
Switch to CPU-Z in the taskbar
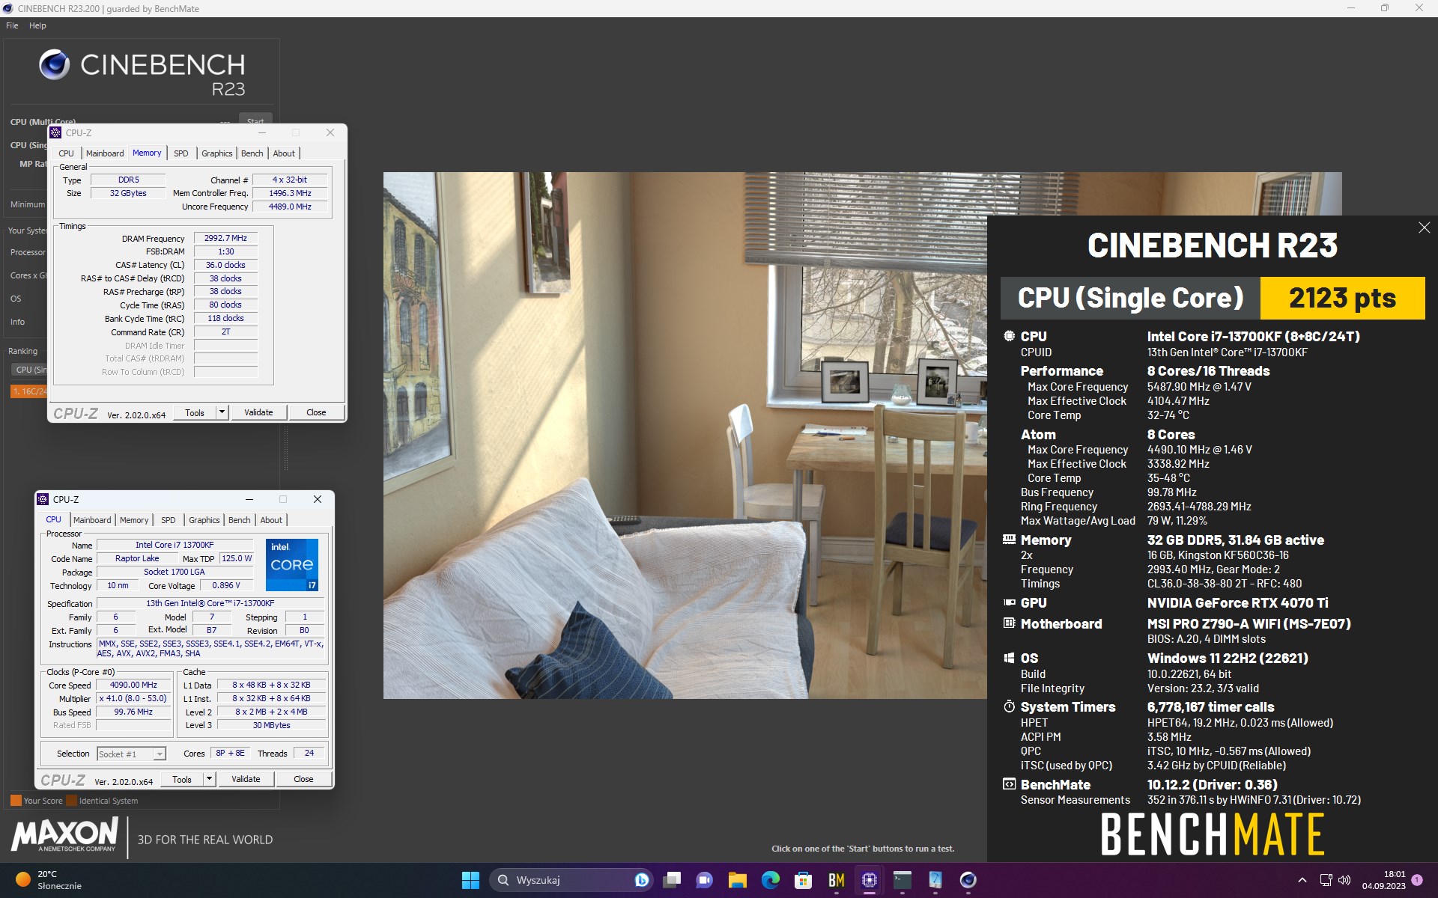tap(870, 880)
